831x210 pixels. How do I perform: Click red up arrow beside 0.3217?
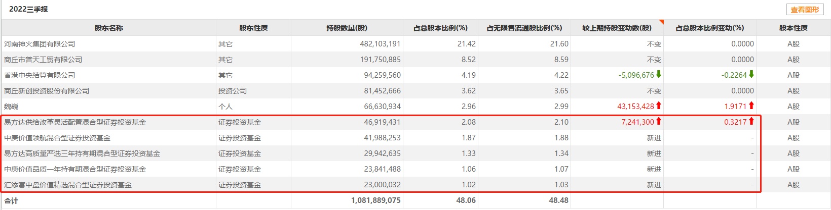[751, 122]
